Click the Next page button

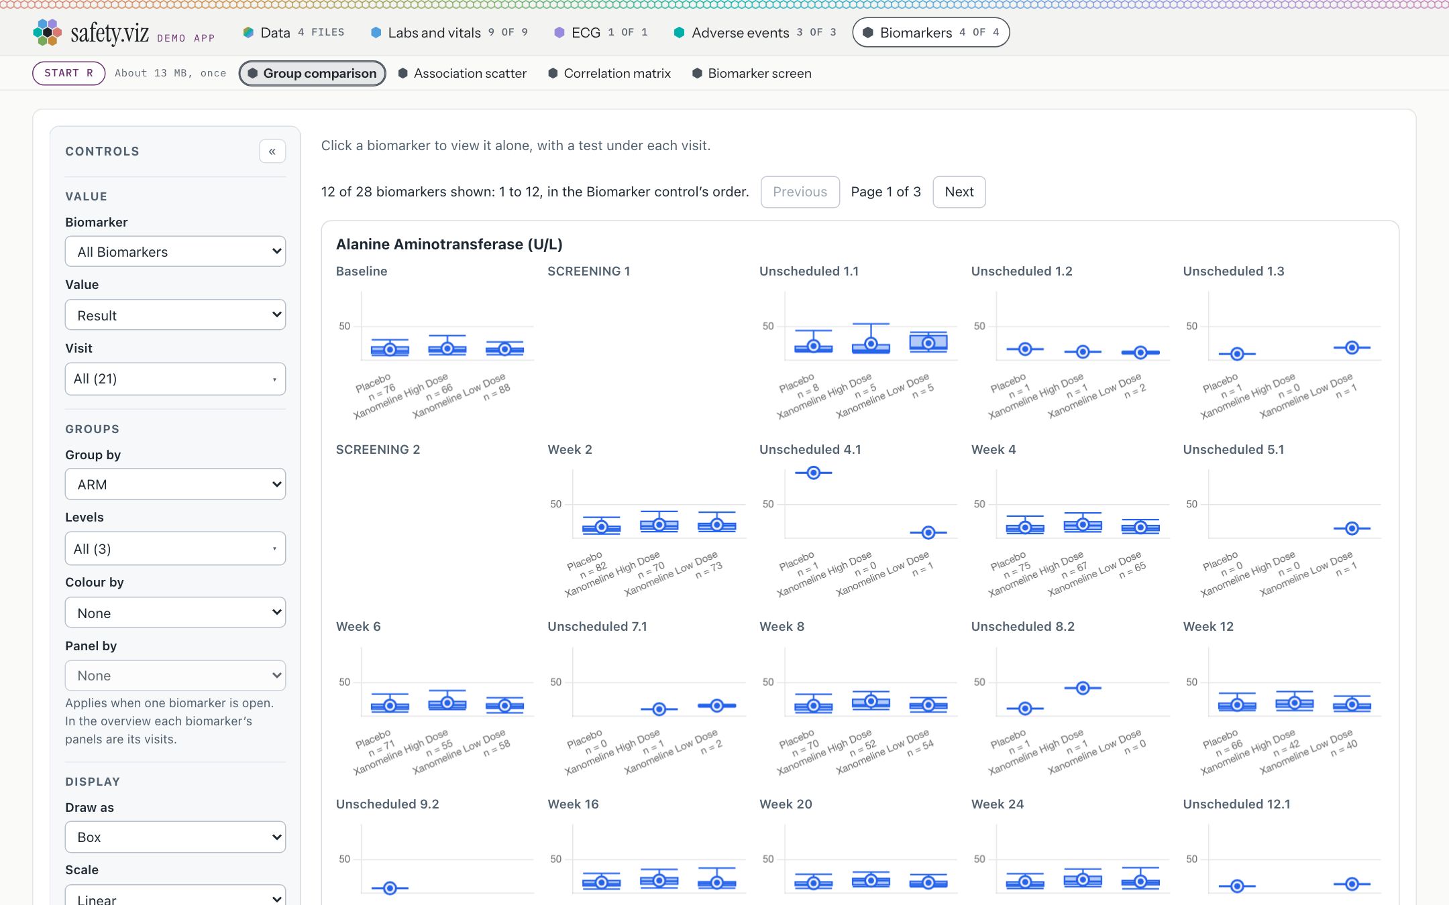pos(959,192)
